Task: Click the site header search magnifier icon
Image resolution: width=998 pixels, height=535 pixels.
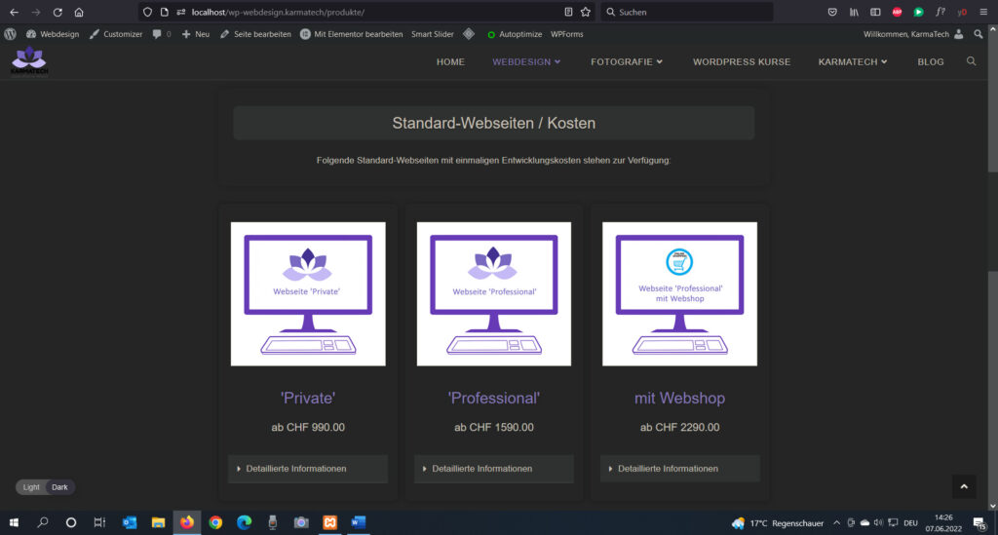Action: point(971,61)
